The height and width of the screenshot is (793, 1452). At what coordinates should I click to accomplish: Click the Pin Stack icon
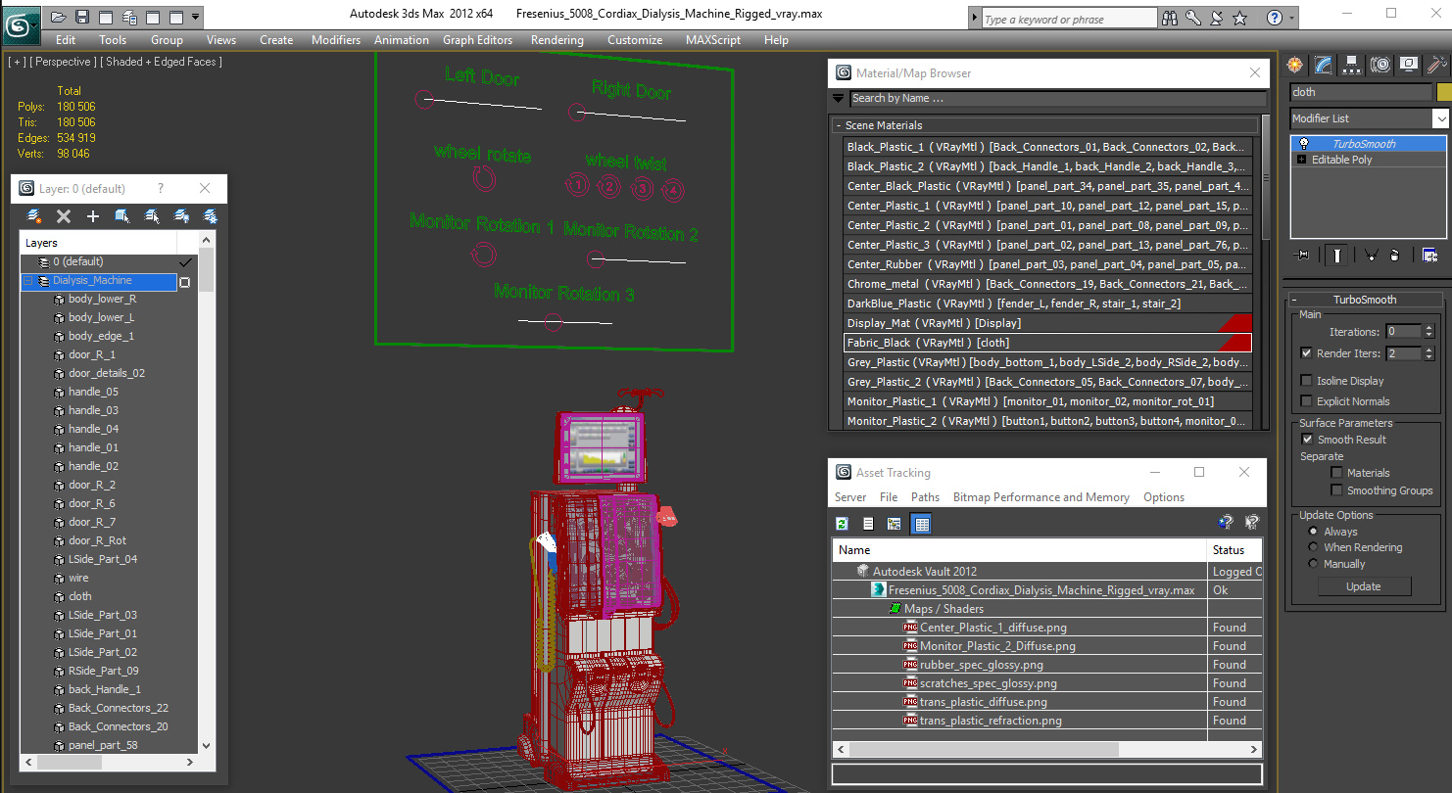click(1302, 256)
